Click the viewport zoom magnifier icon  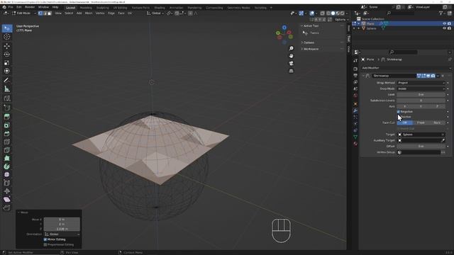pyautogui.click(x=292, y=48)
